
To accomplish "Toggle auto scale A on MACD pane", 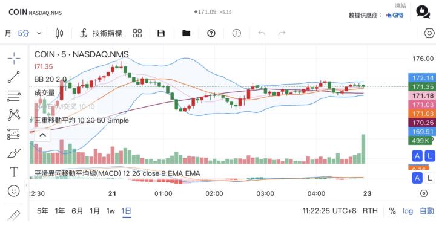I will (x=417, y=178).
